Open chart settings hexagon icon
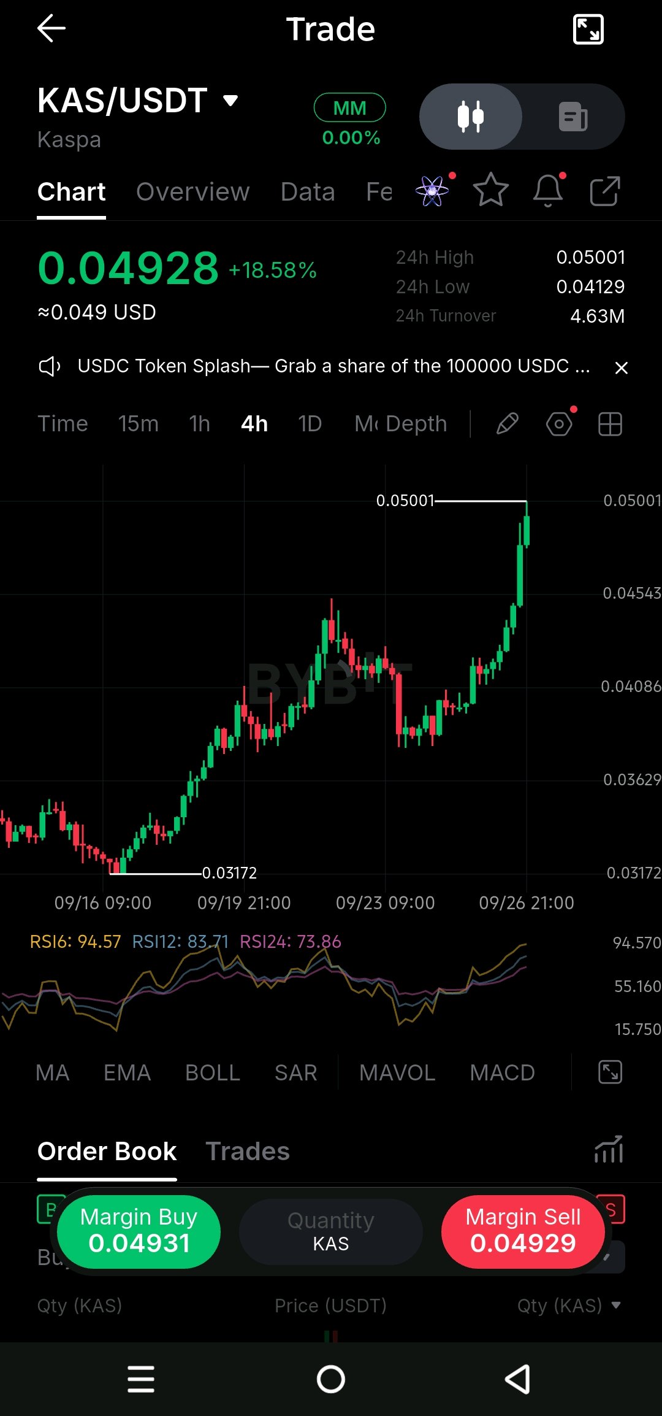 point(559,424)
